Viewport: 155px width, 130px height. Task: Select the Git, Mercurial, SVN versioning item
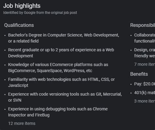tap(65, 97)
